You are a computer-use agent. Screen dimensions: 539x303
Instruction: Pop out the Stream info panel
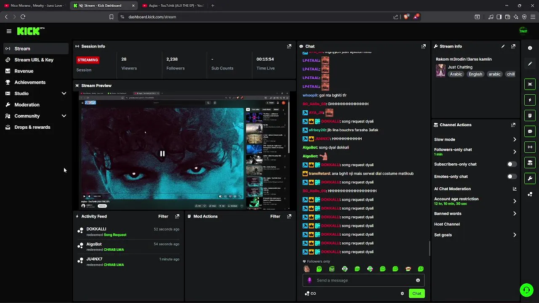(x=513, y=46)
